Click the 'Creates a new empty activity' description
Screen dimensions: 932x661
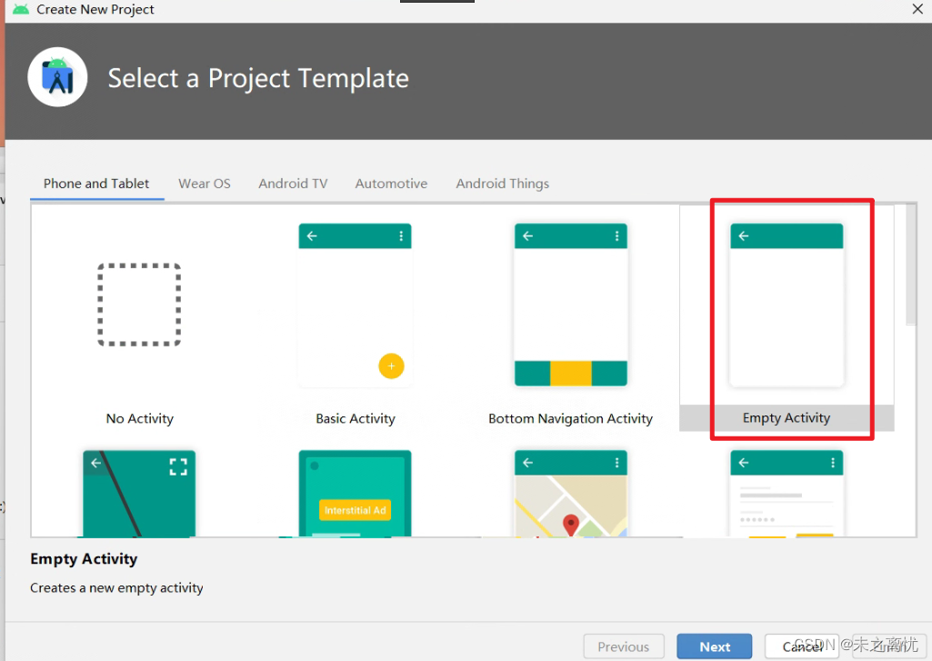click(x=116, y=588)
